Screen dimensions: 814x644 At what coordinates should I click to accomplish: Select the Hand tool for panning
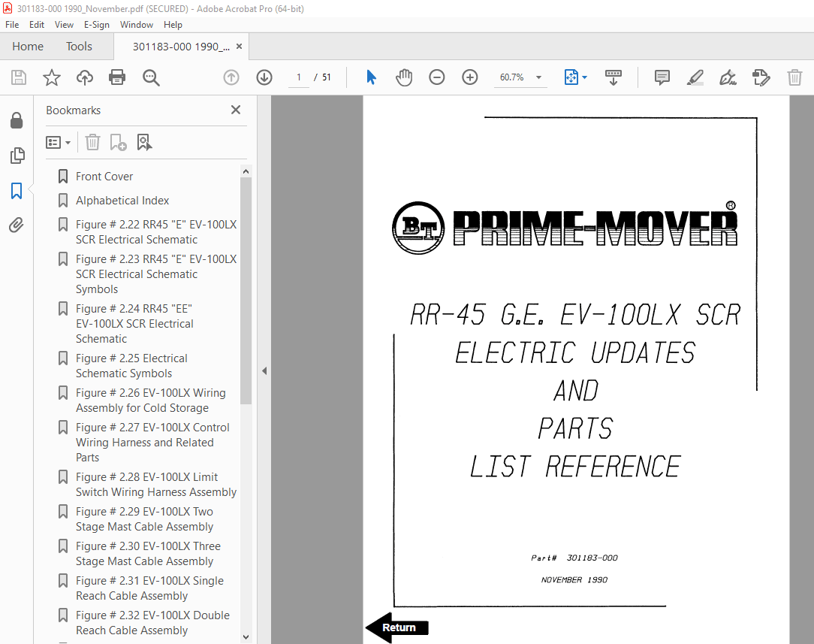404,77
